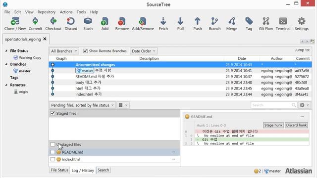Create a branch with Branch icon

[x=214, y=24]
